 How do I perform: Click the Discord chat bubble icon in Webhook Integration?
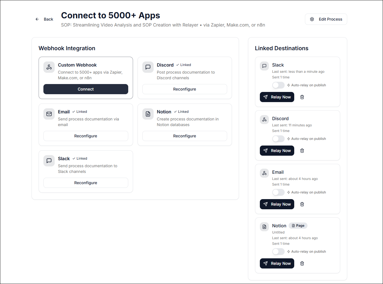pyautogui.click(x=148, y=67)
